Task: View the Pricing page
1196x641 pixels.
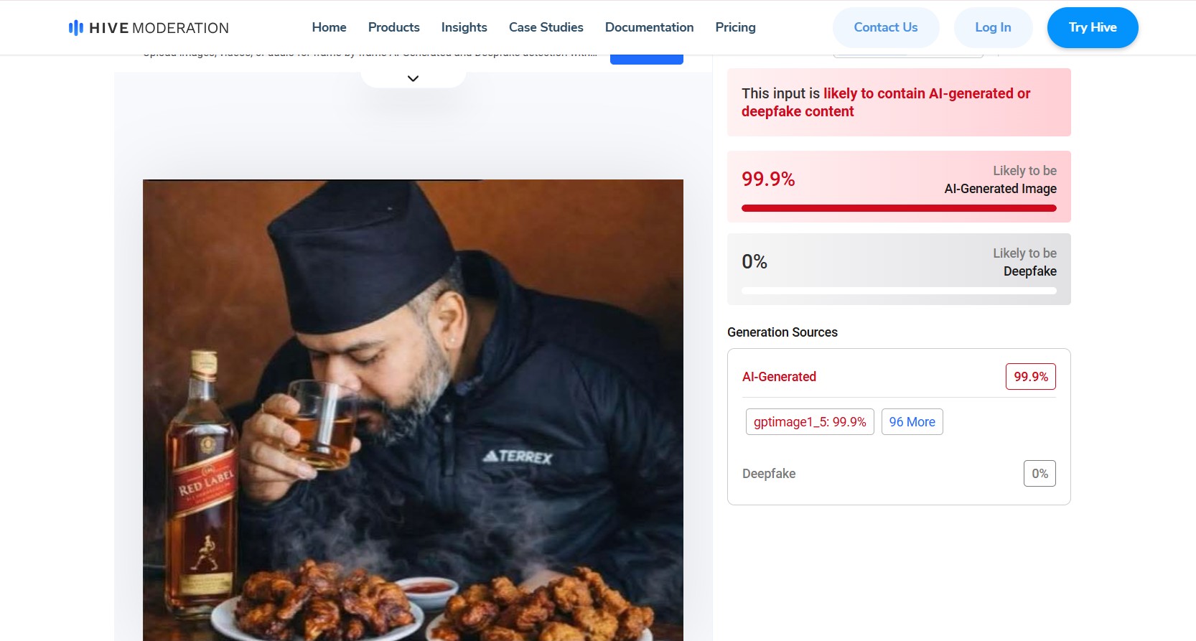Action: tap(735, 27)
